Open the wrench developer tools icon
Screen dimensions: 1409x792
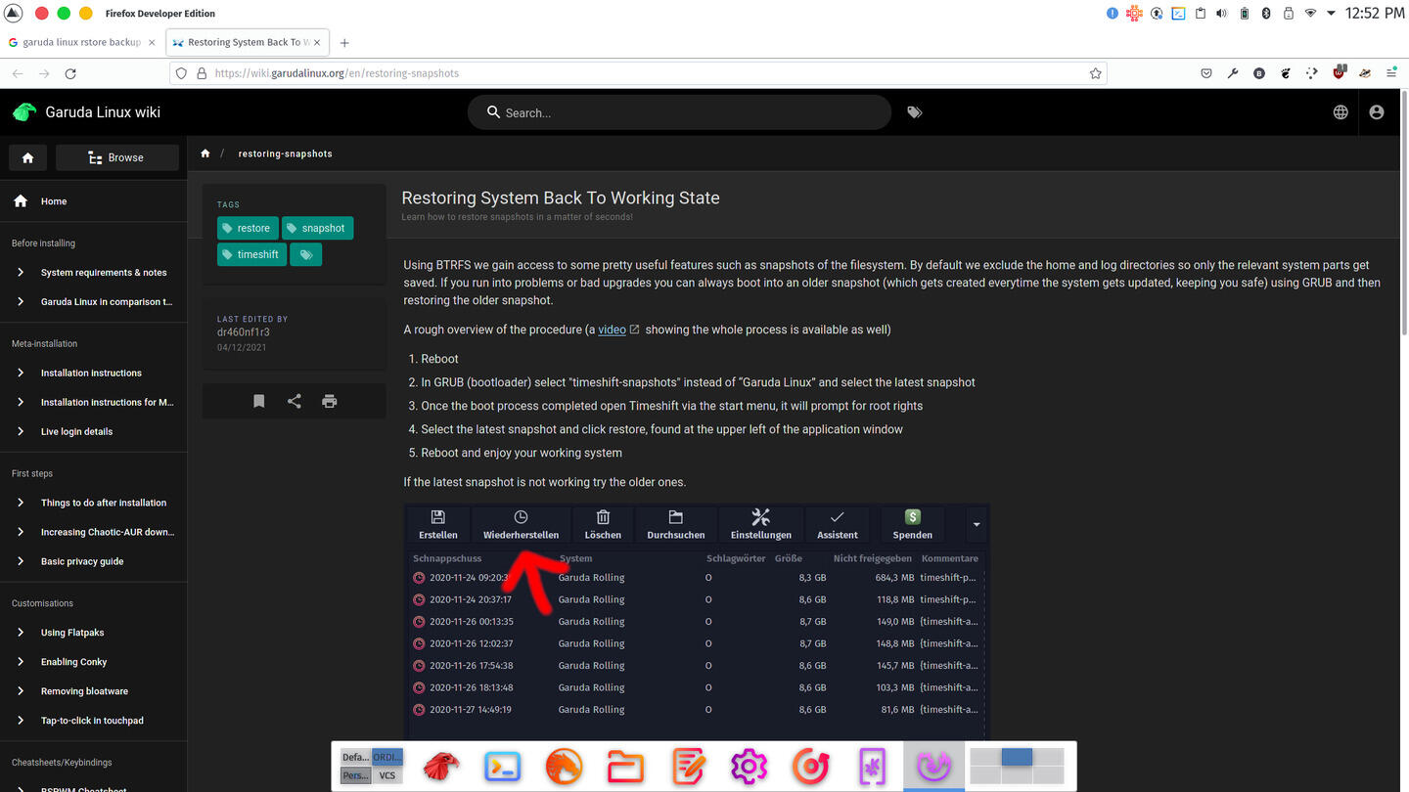1233,73
